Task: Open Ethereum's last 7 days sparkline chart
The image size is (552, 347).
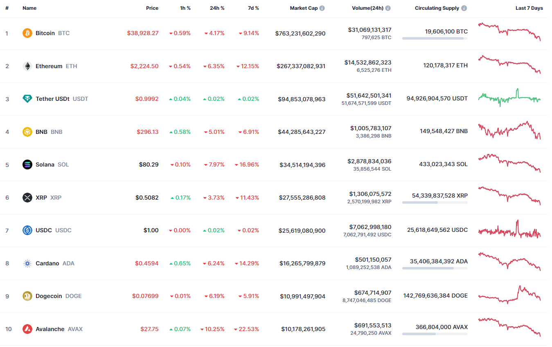Action: 509,65
